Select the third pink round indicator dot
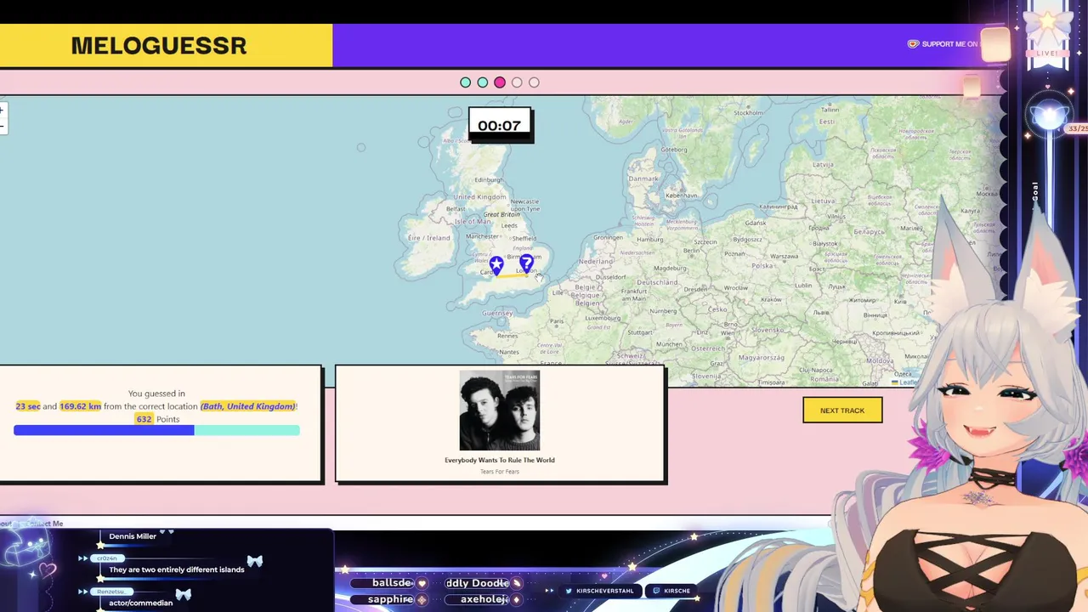The image size is (1088, 612). pos(500,82)
